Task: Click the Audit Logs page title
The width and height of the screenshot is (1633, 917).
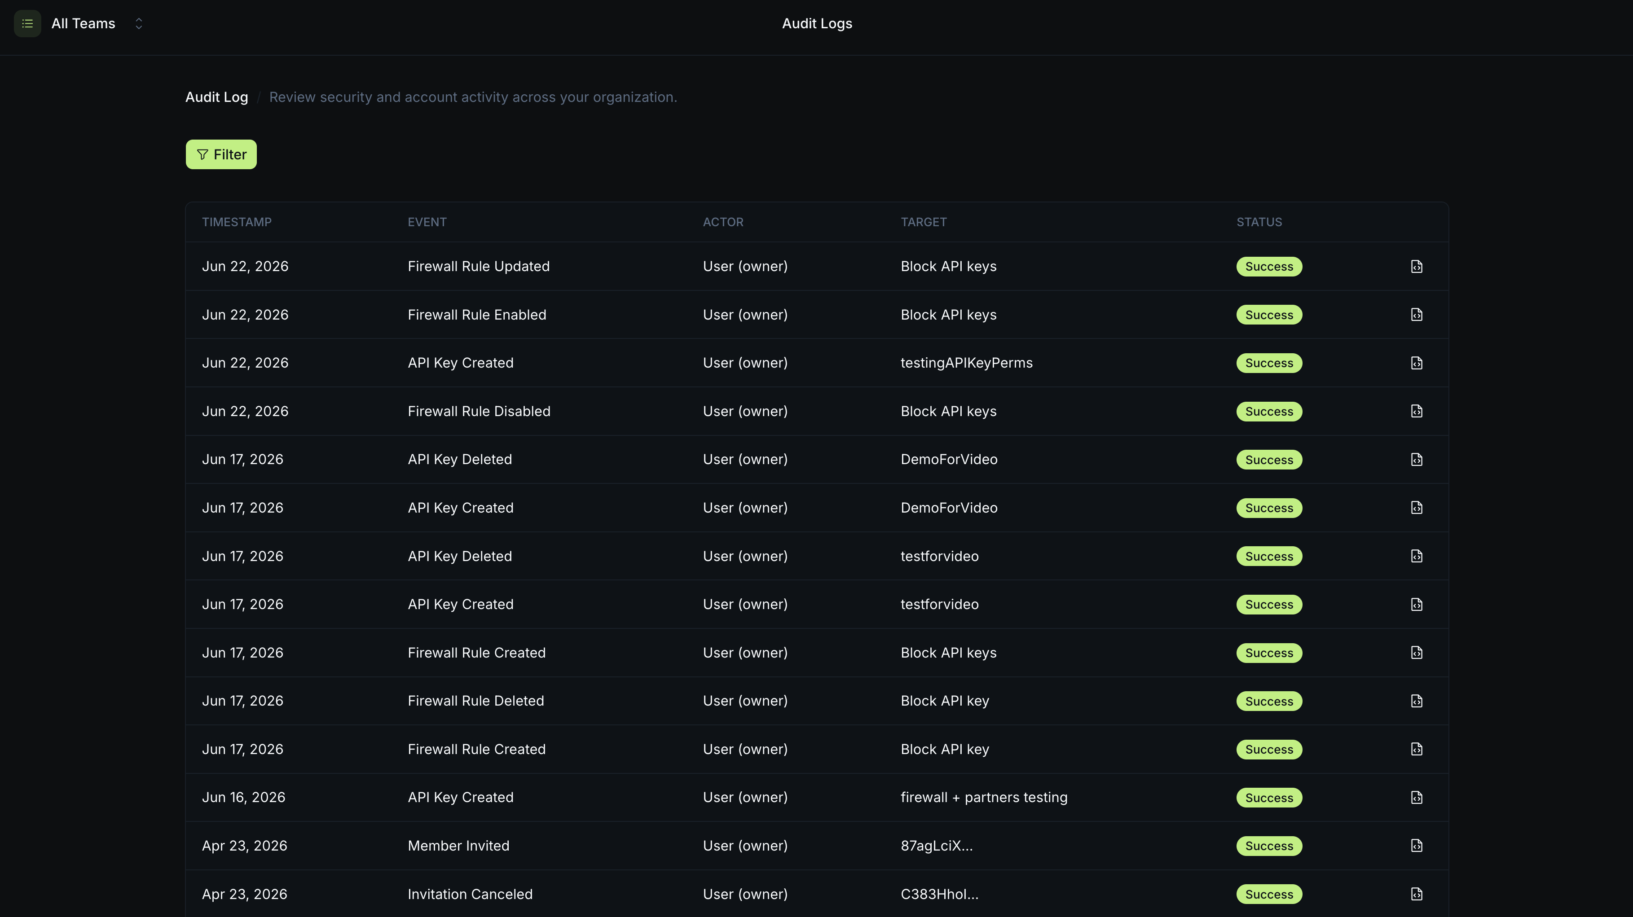Action: tap(816, 23)
